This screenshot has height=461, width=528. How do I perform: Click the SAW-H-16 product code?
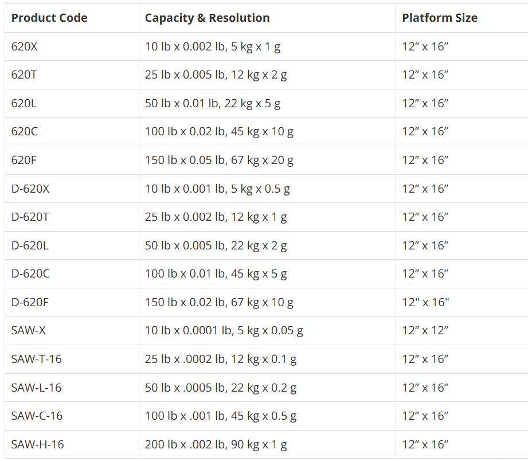(x=37, y=444)
